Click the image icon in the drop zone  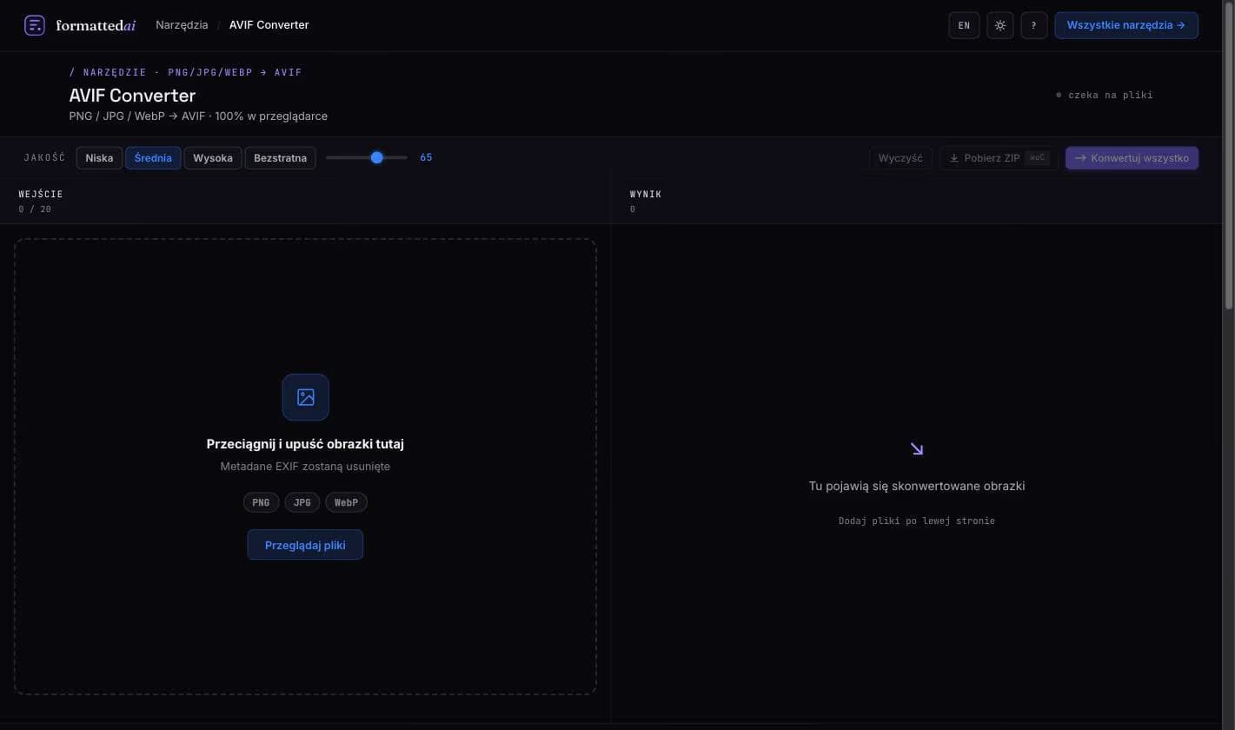305,397
